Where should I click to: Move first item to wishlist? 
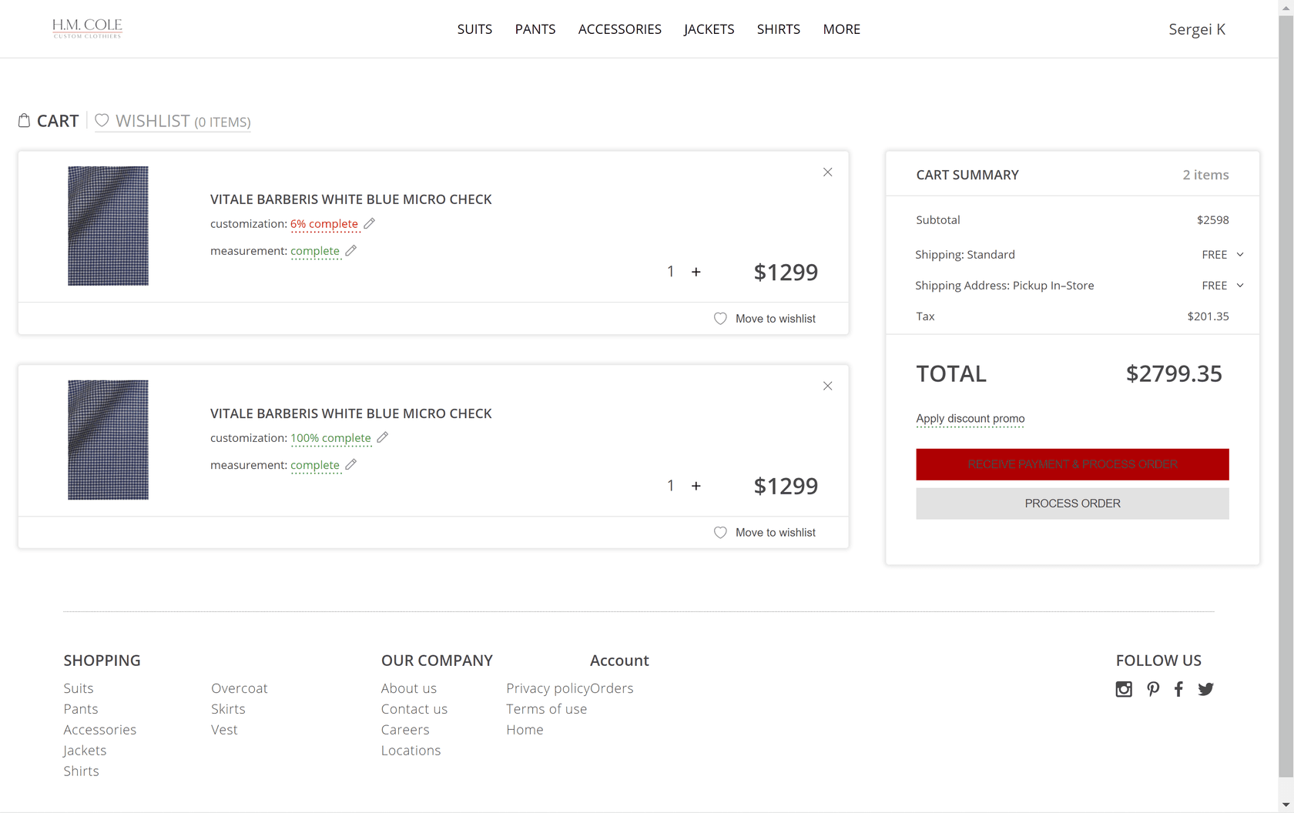coord(776,319)
